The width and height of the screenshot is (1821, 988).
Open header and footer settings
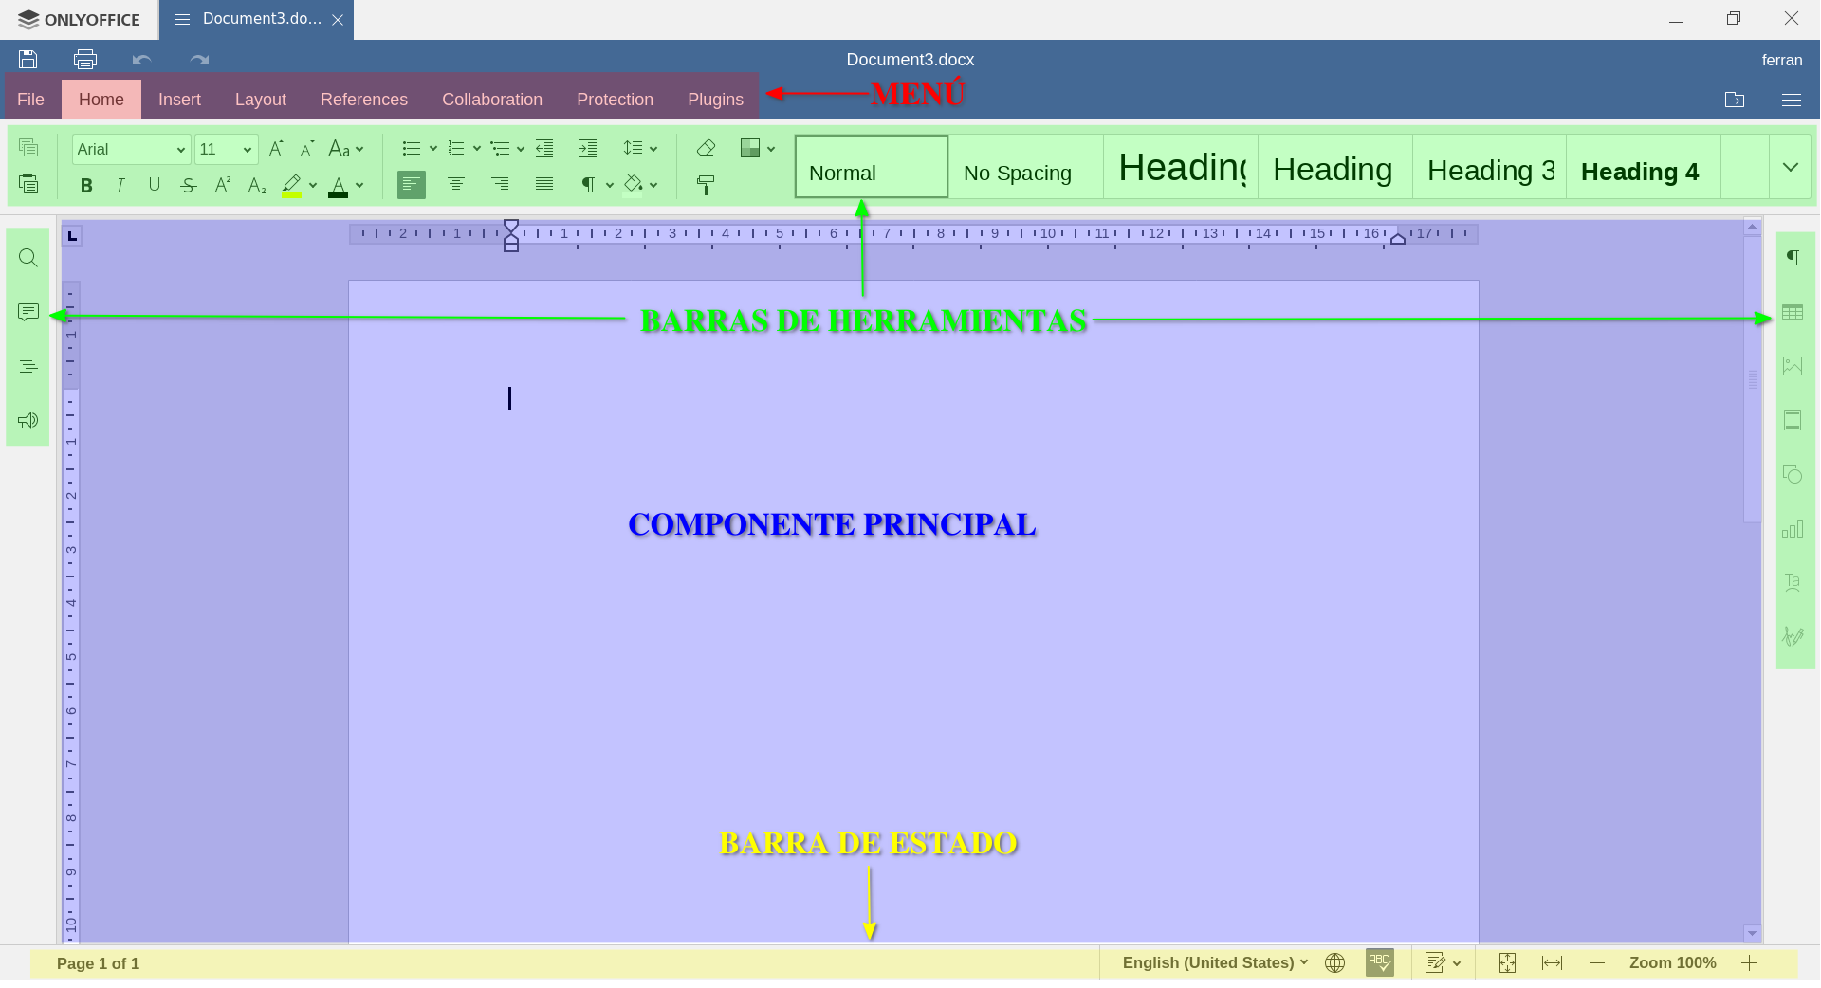point(1793,420)
